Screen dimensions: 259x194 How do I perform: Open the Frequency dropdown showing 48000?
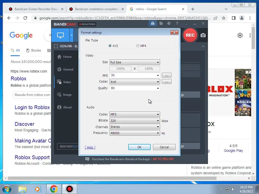(135, 133)
